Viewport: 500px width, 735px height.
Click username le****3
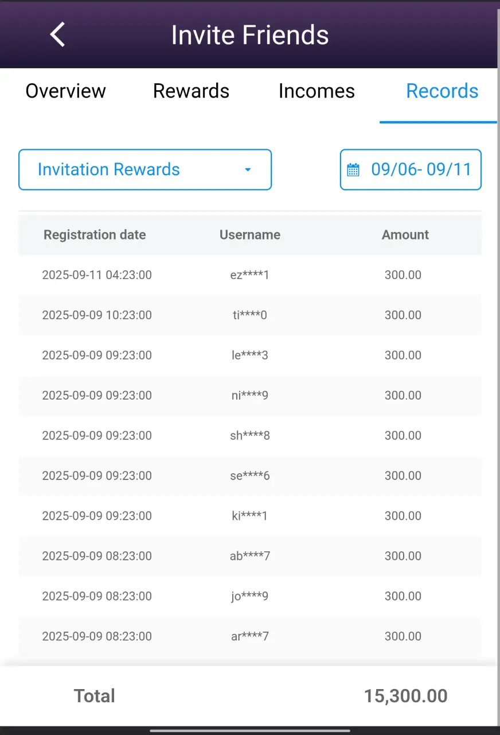[250, 355]
